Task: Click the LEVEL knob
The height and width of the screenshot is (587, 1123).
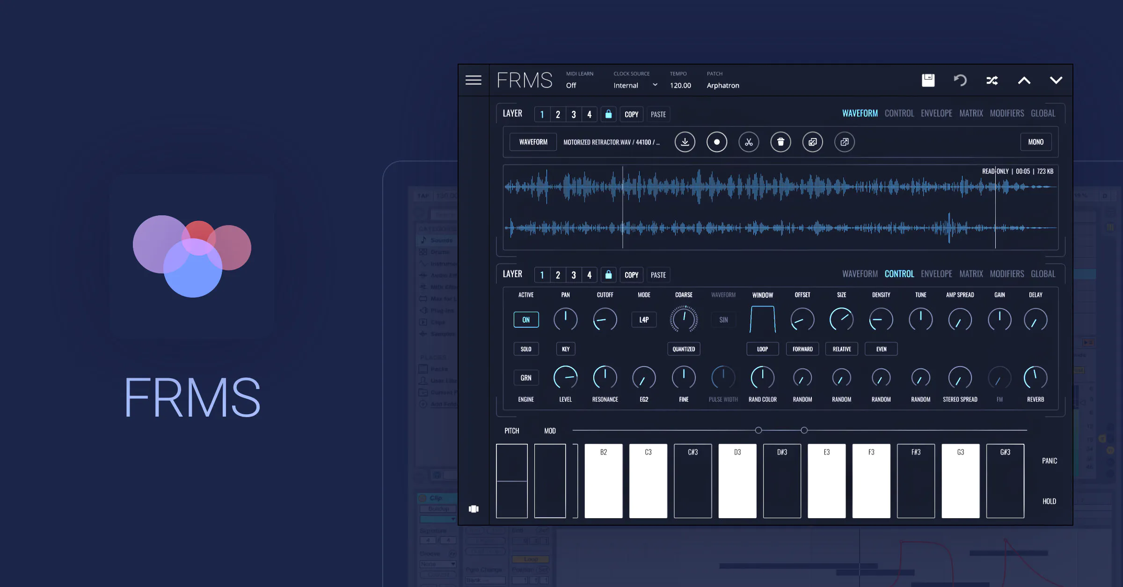Action: (565, 378)
